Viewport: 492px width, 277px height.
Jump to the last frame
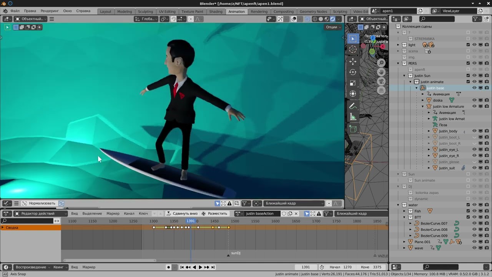213,267
